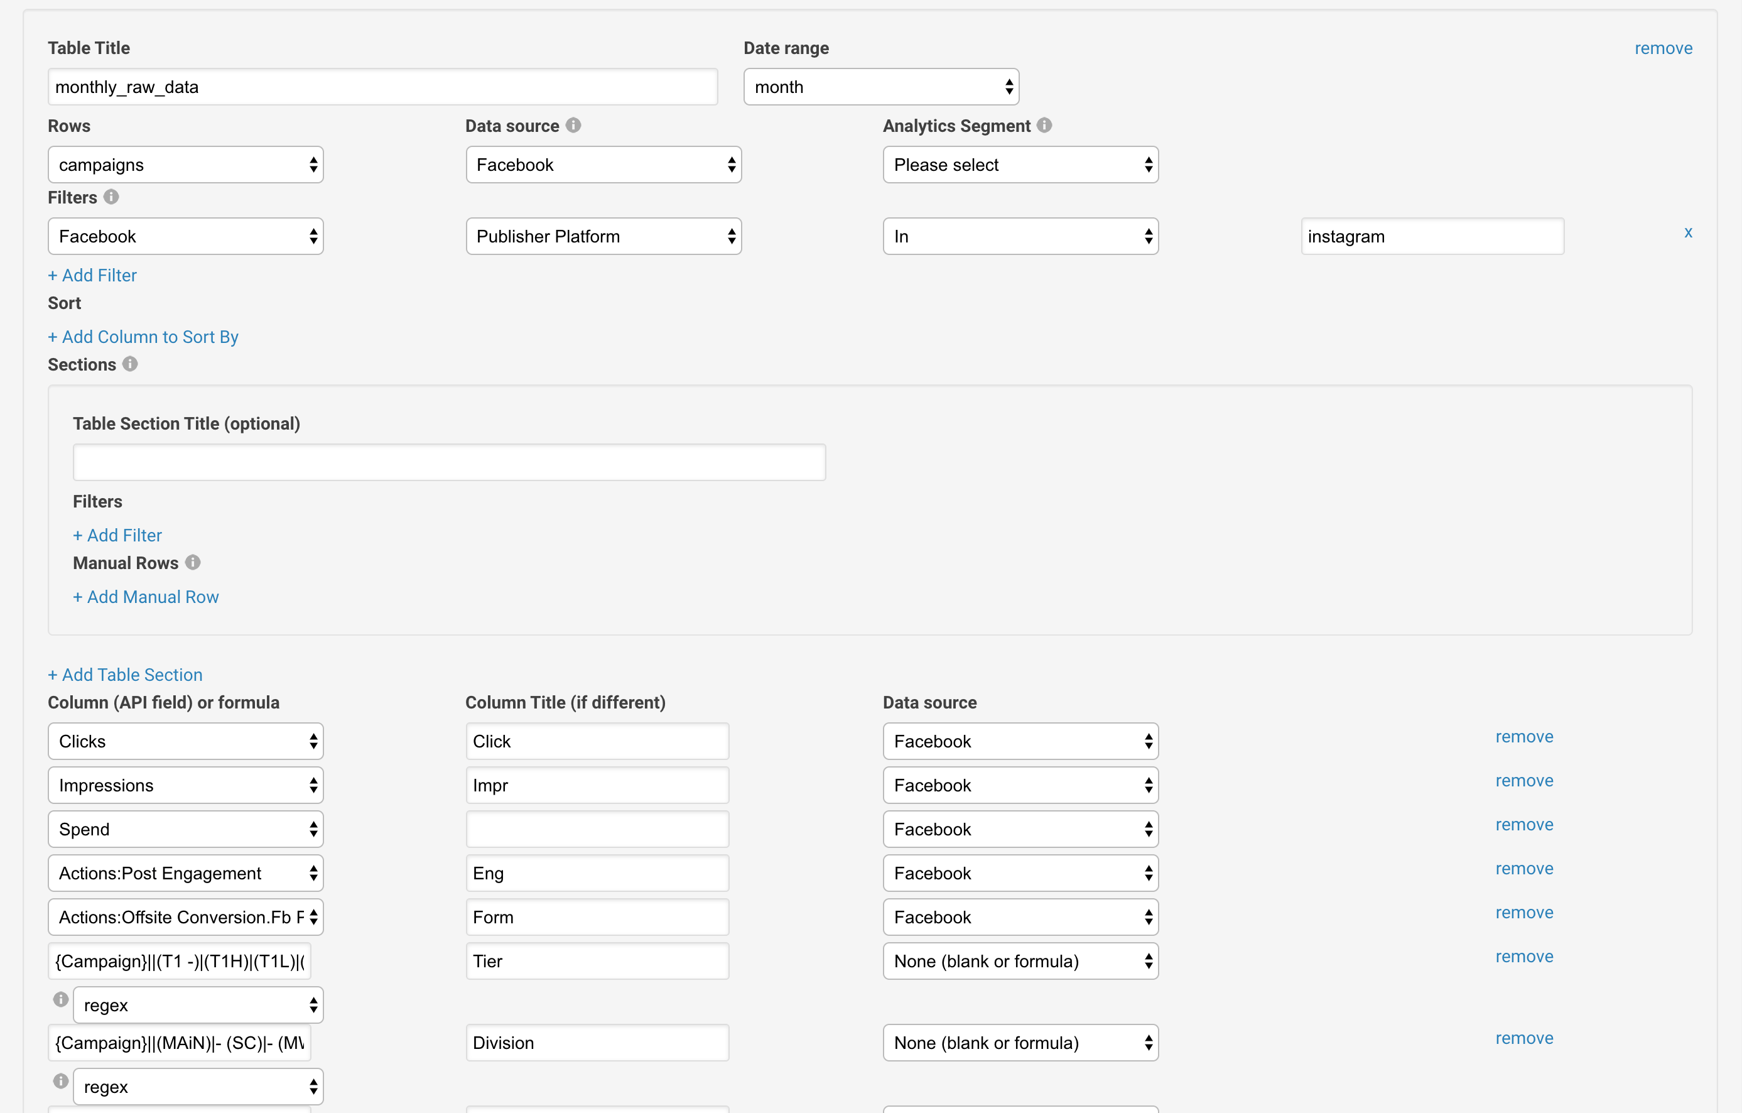Click info icon beside second regex dropdown

click(x=61, y=1081)
